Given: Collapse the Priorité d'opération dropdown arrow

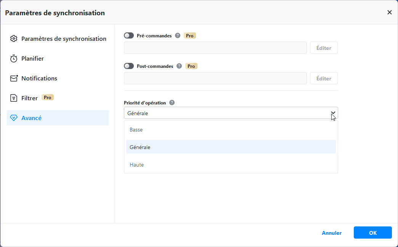Looking at the screenshot, I should click(333, 113).
